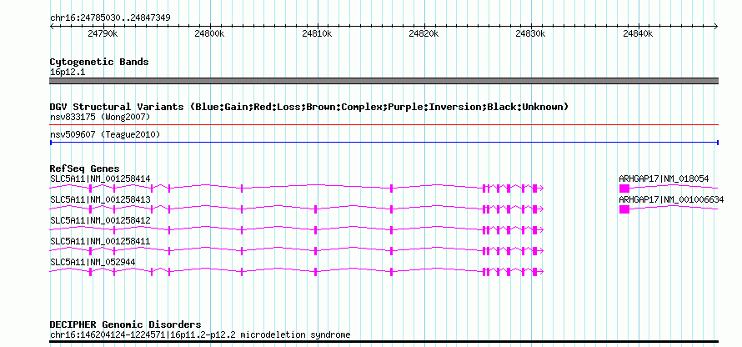Viewport: 742px width, 347px height.
Task: Click the arrowhead ending SLC5A11|NM_052944 transcript
Action: (541, 272)
